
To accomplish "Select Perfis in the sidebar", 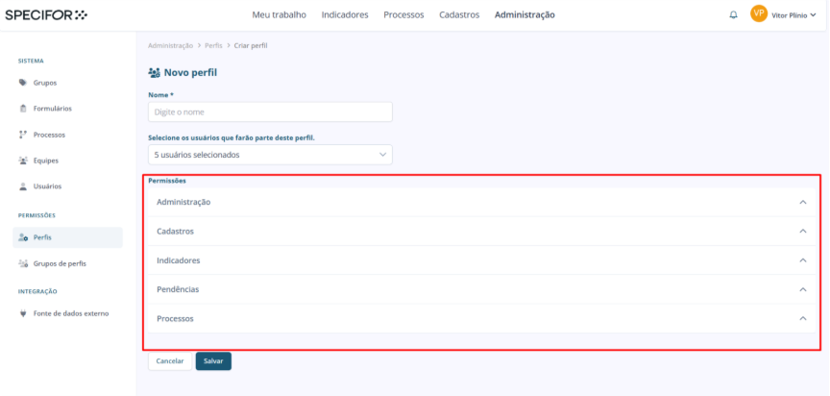I will pos(68,237).
